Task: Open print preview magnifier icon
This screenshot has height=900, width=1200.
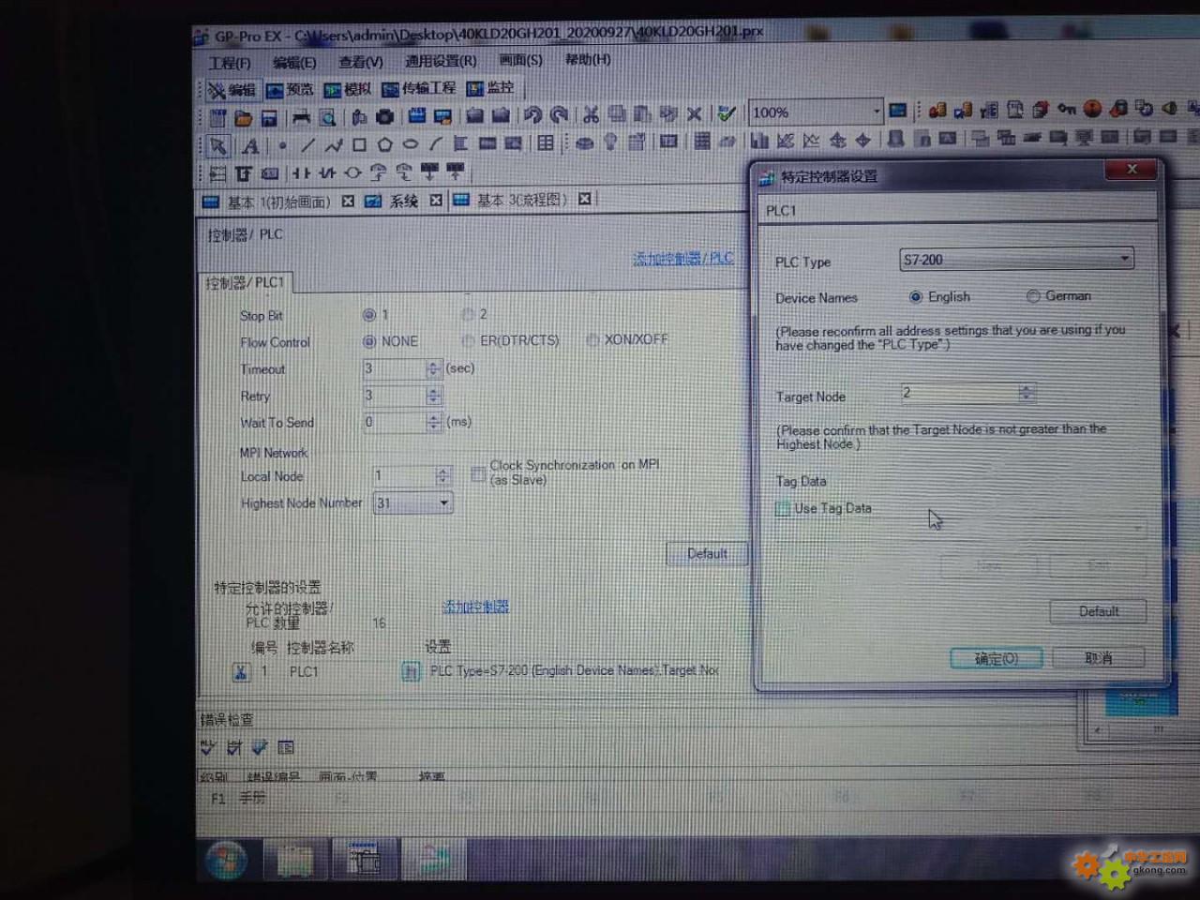Action: coord(327,117)
